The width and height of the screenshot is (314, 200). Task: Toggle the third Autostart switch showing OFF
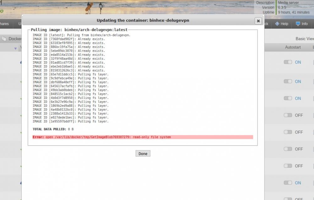tap(288, 149)
